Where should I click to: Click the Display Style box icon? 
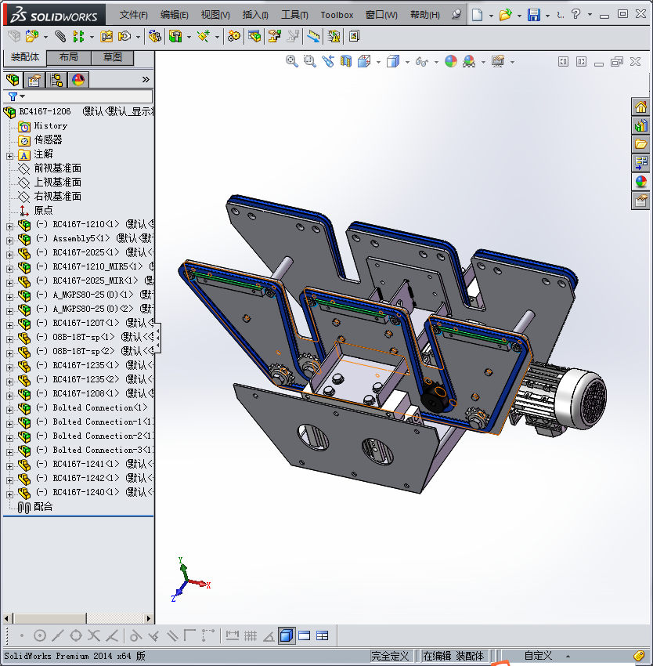tap(393, 62)
